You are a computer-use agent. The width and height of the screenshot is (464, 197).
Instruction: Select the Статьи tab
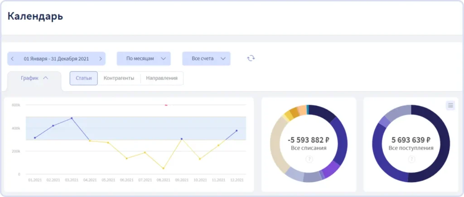click(84, 79)
